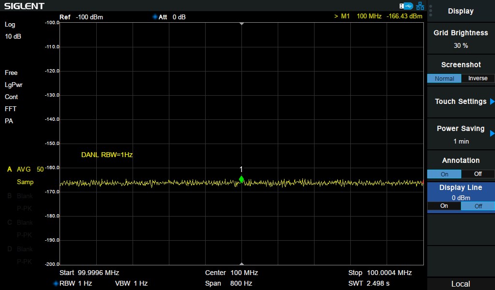Click the blue diamond icon beside RBW
495x290 pixels.
tap(56, 283)
